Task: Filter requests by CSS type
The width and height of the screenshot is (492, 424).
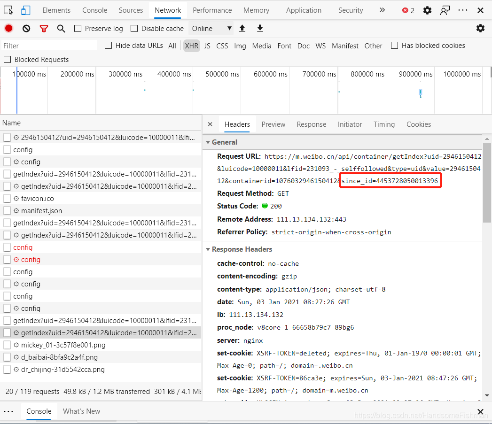Action: [222, 46]
